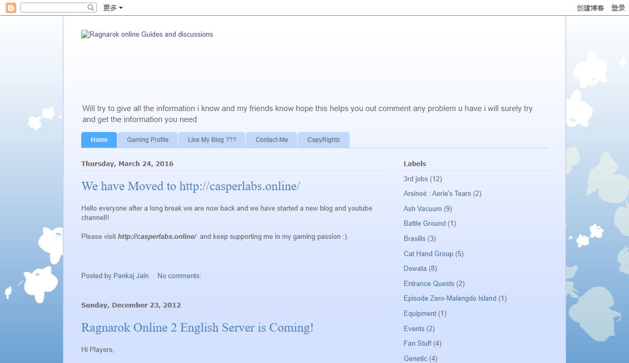Open the Ragnarok online Guides header image link
629x363 pixels.
coord(147,34)
